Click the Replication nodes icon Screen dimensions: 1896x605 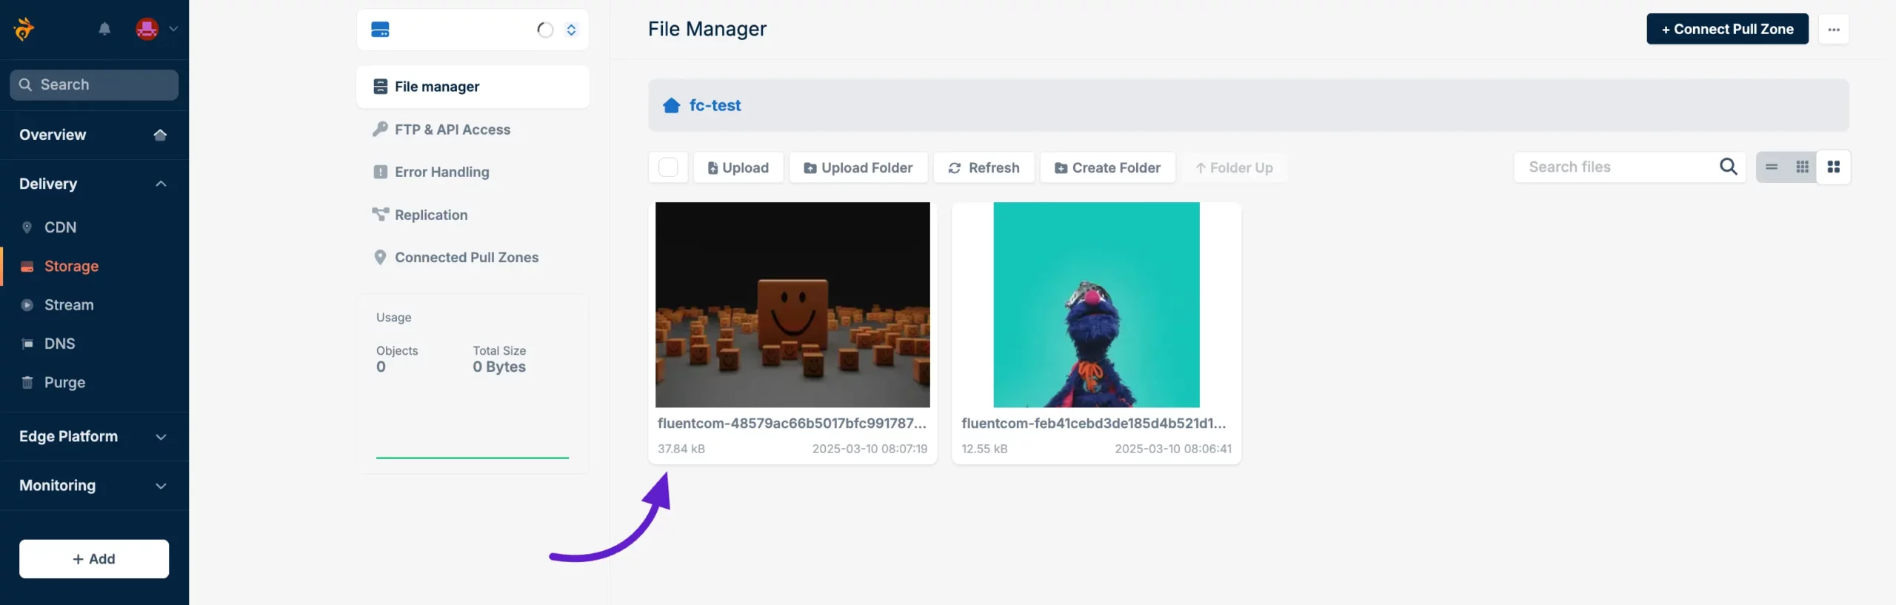pos(380,214)
